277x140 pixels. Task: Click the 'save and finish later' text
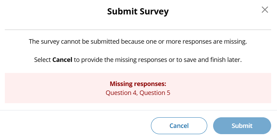click(214, 60)
